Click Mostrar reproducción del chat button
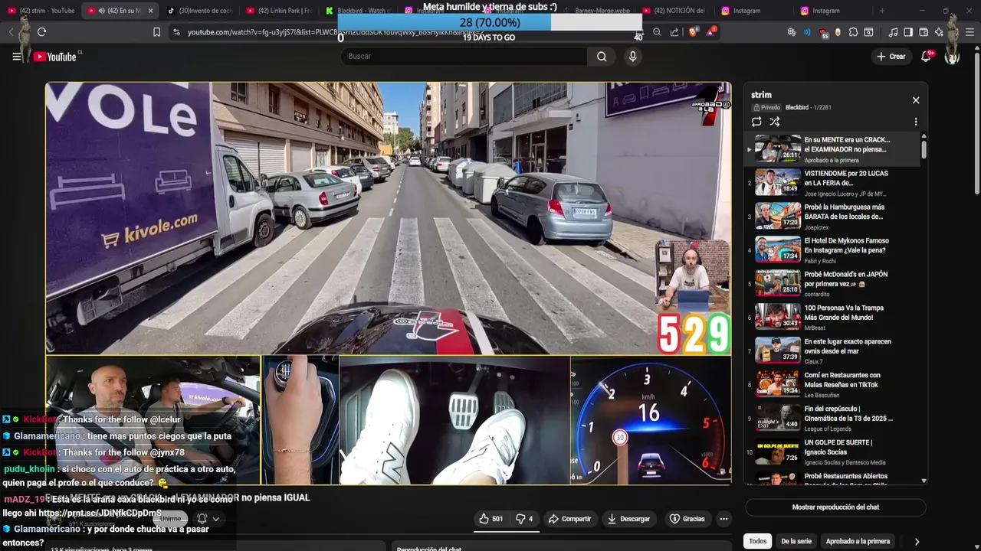981x551 pixels. pos(835,507)
